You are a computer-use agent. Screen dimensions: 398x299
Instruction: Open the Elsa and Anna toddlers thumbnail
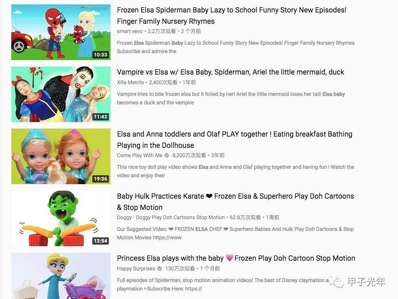click(60, 156)
